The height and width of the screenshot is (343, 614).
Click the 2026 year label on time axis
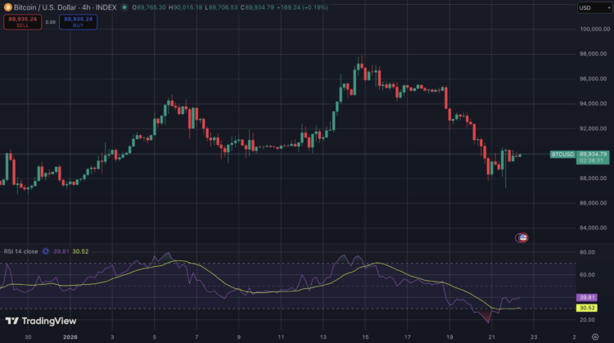click(70, 336)
